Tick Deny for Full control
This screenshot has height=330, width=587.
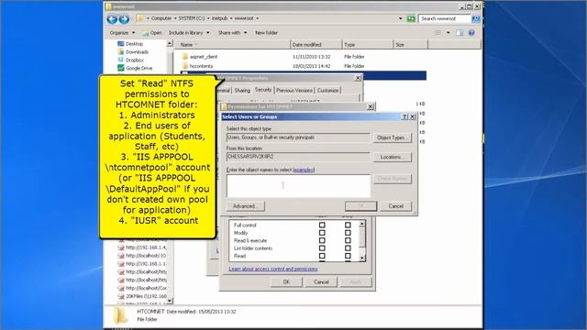coord(348,225)
